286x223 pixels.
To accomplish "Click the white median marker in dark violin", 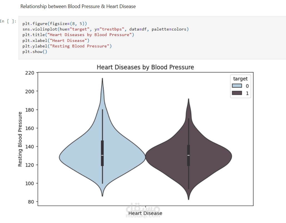I will [x=188, y=155].
